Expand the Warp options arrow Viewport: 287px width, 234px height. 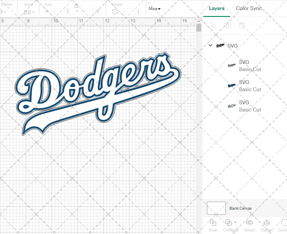click(33, 12)
